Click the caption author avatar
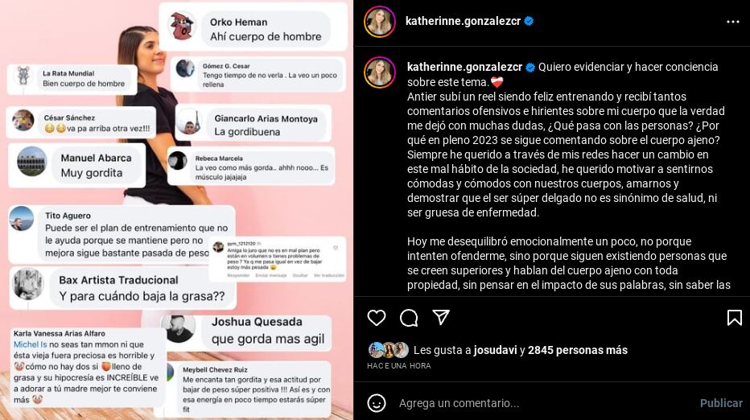This screenshot has height=420, width=750. coord(380,72)
